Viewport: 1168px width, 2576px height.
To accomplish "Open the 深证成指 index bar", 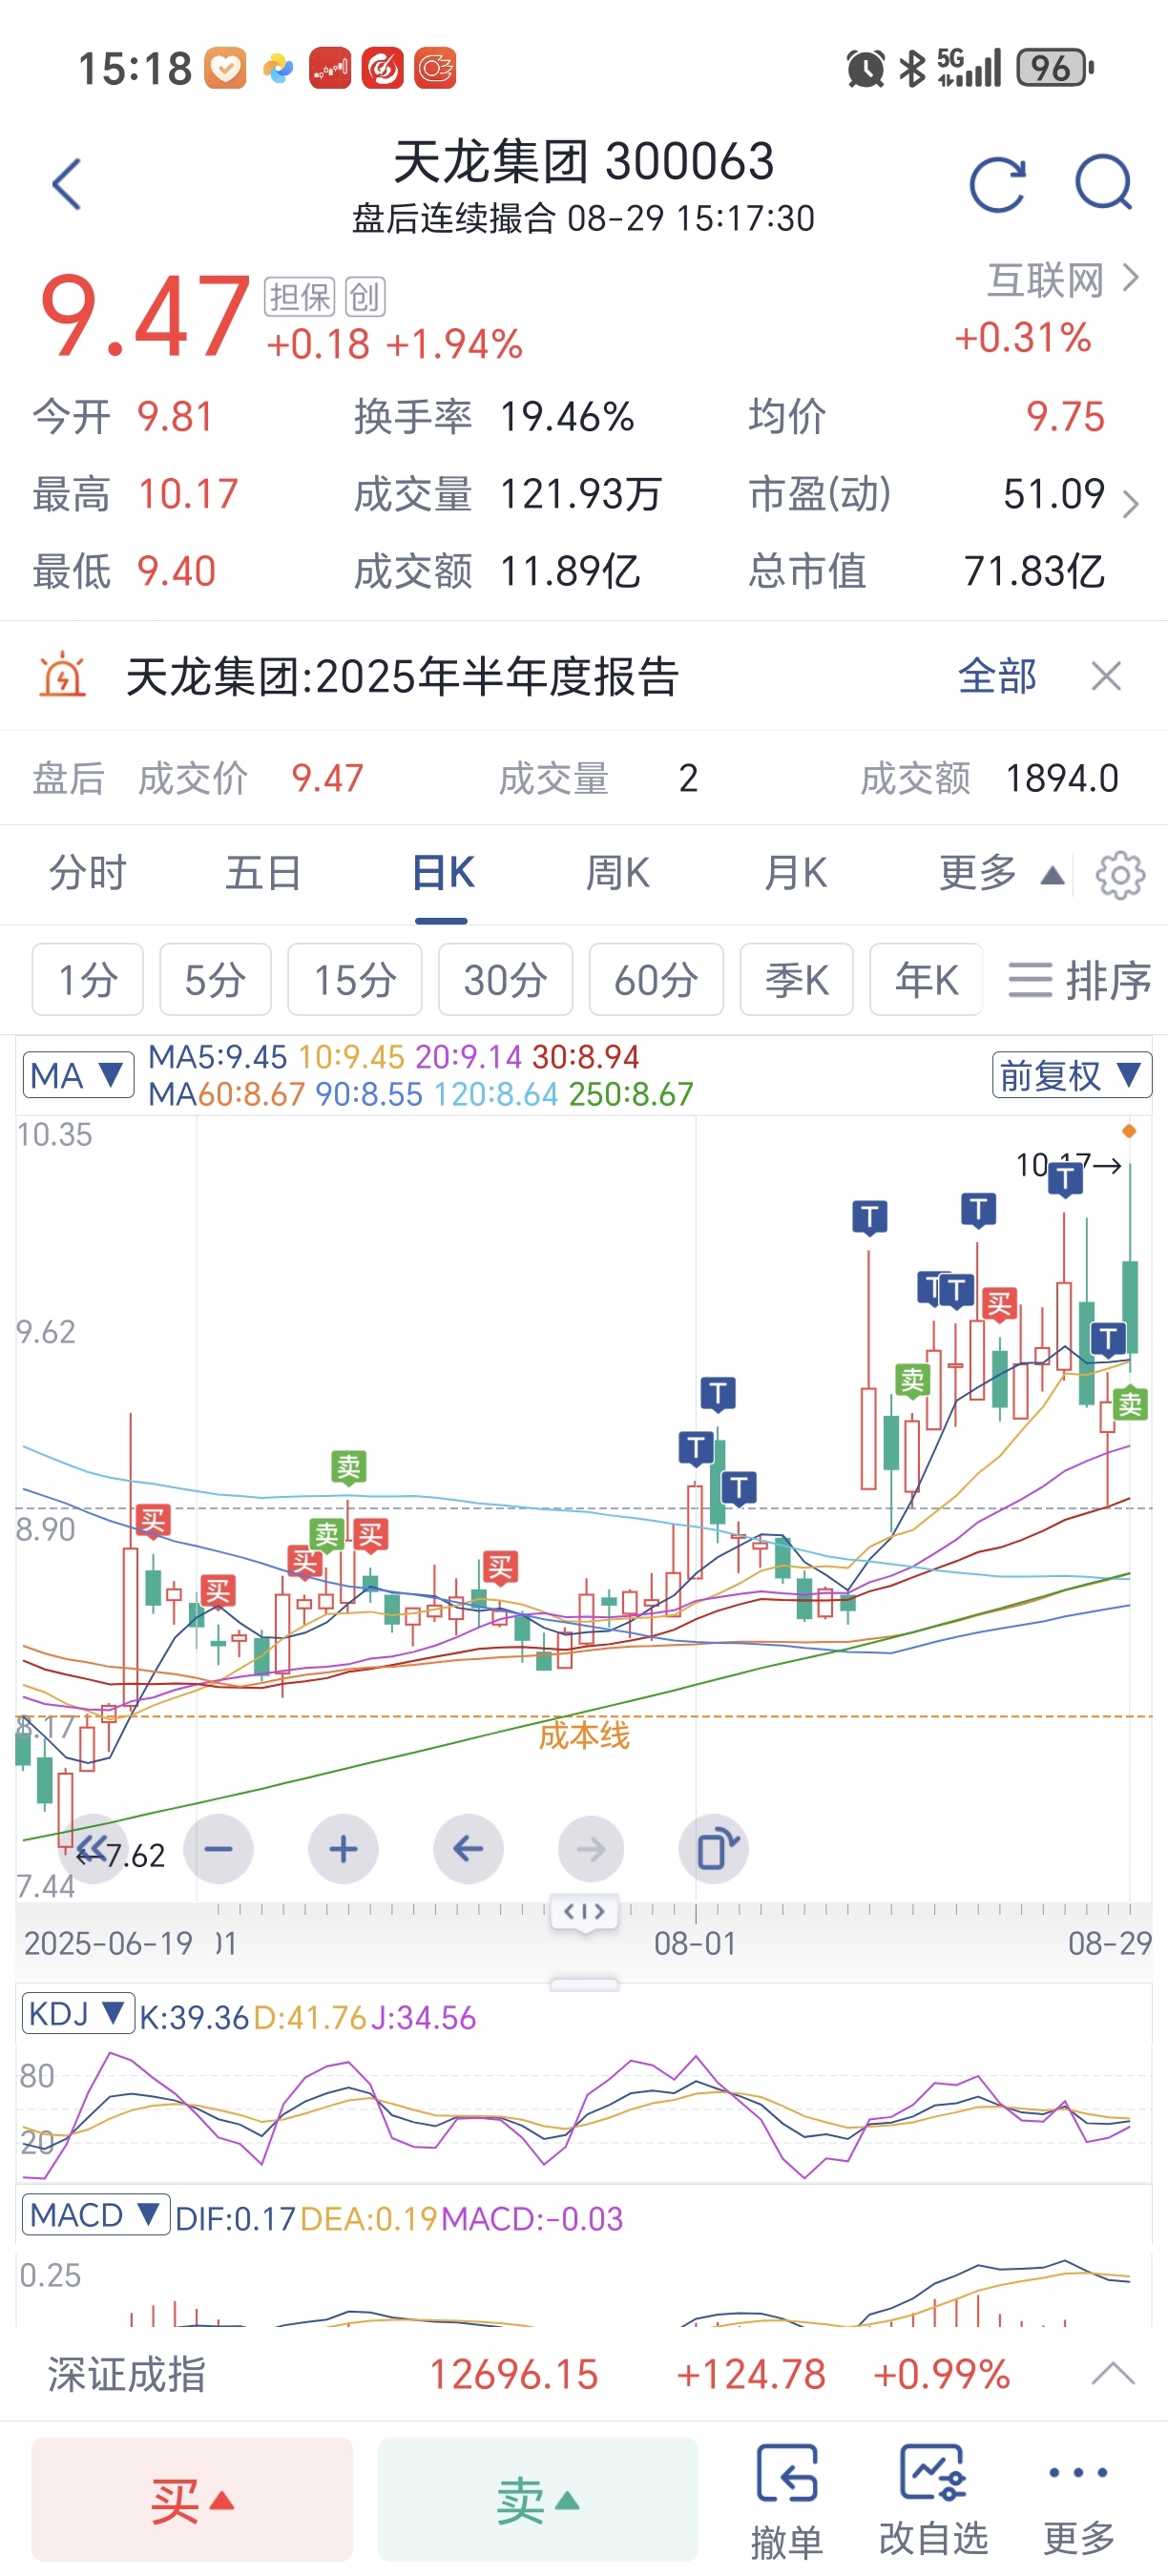I will pyautogui.click(x=584, y=2374).
